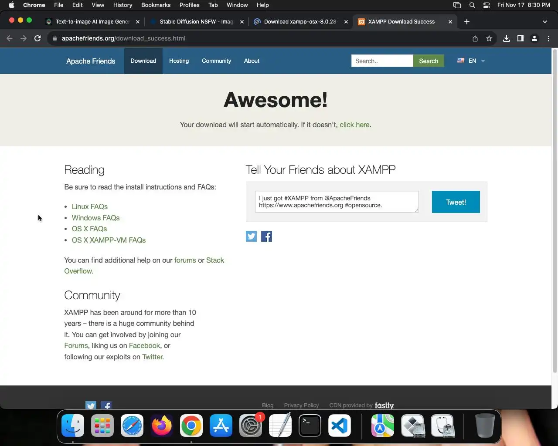Open About in site navigation
Viewport: 558px width, 446px height.
pyautogui.click(x=252, y=61)
